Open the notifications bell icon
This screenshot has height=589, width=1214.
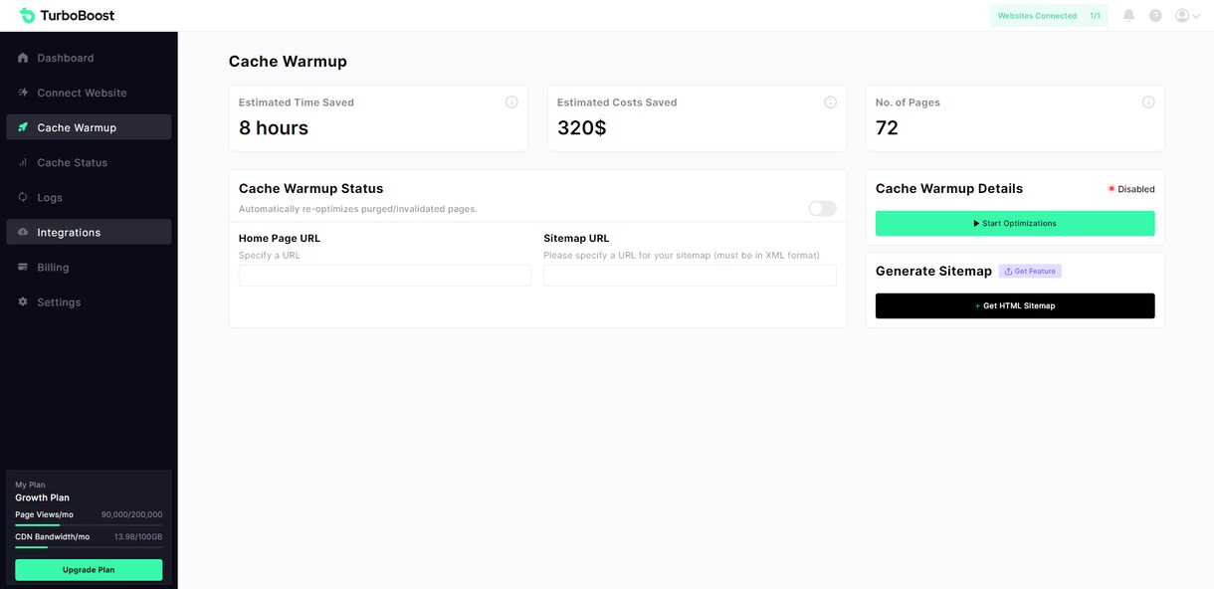(x=1128, y=16)
